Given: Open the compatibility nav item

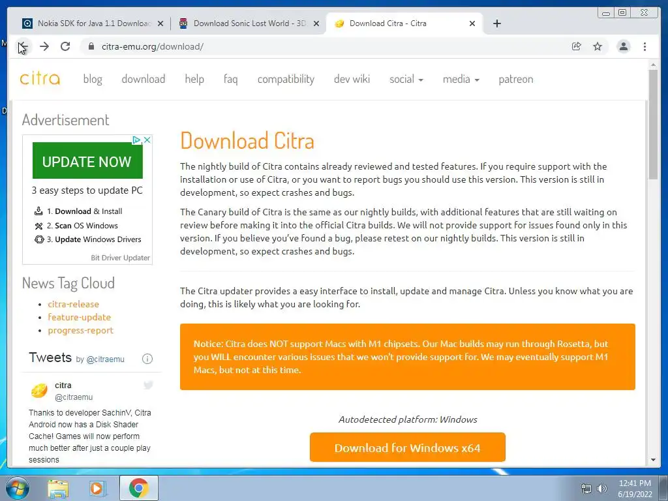Looking at the screenshot, I should click(x=286, y=79).
